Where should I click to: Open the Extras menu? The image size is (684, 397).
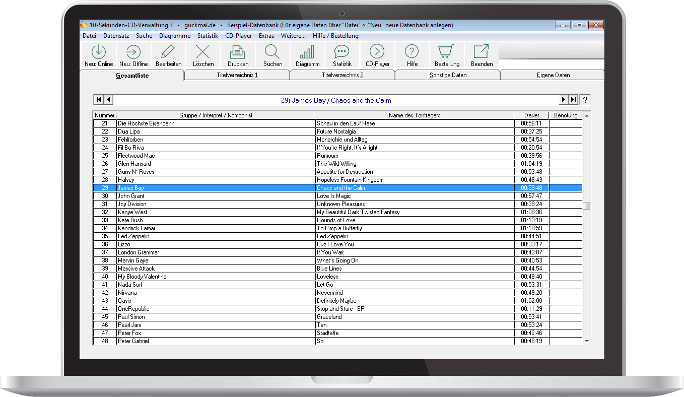[266, 36]
